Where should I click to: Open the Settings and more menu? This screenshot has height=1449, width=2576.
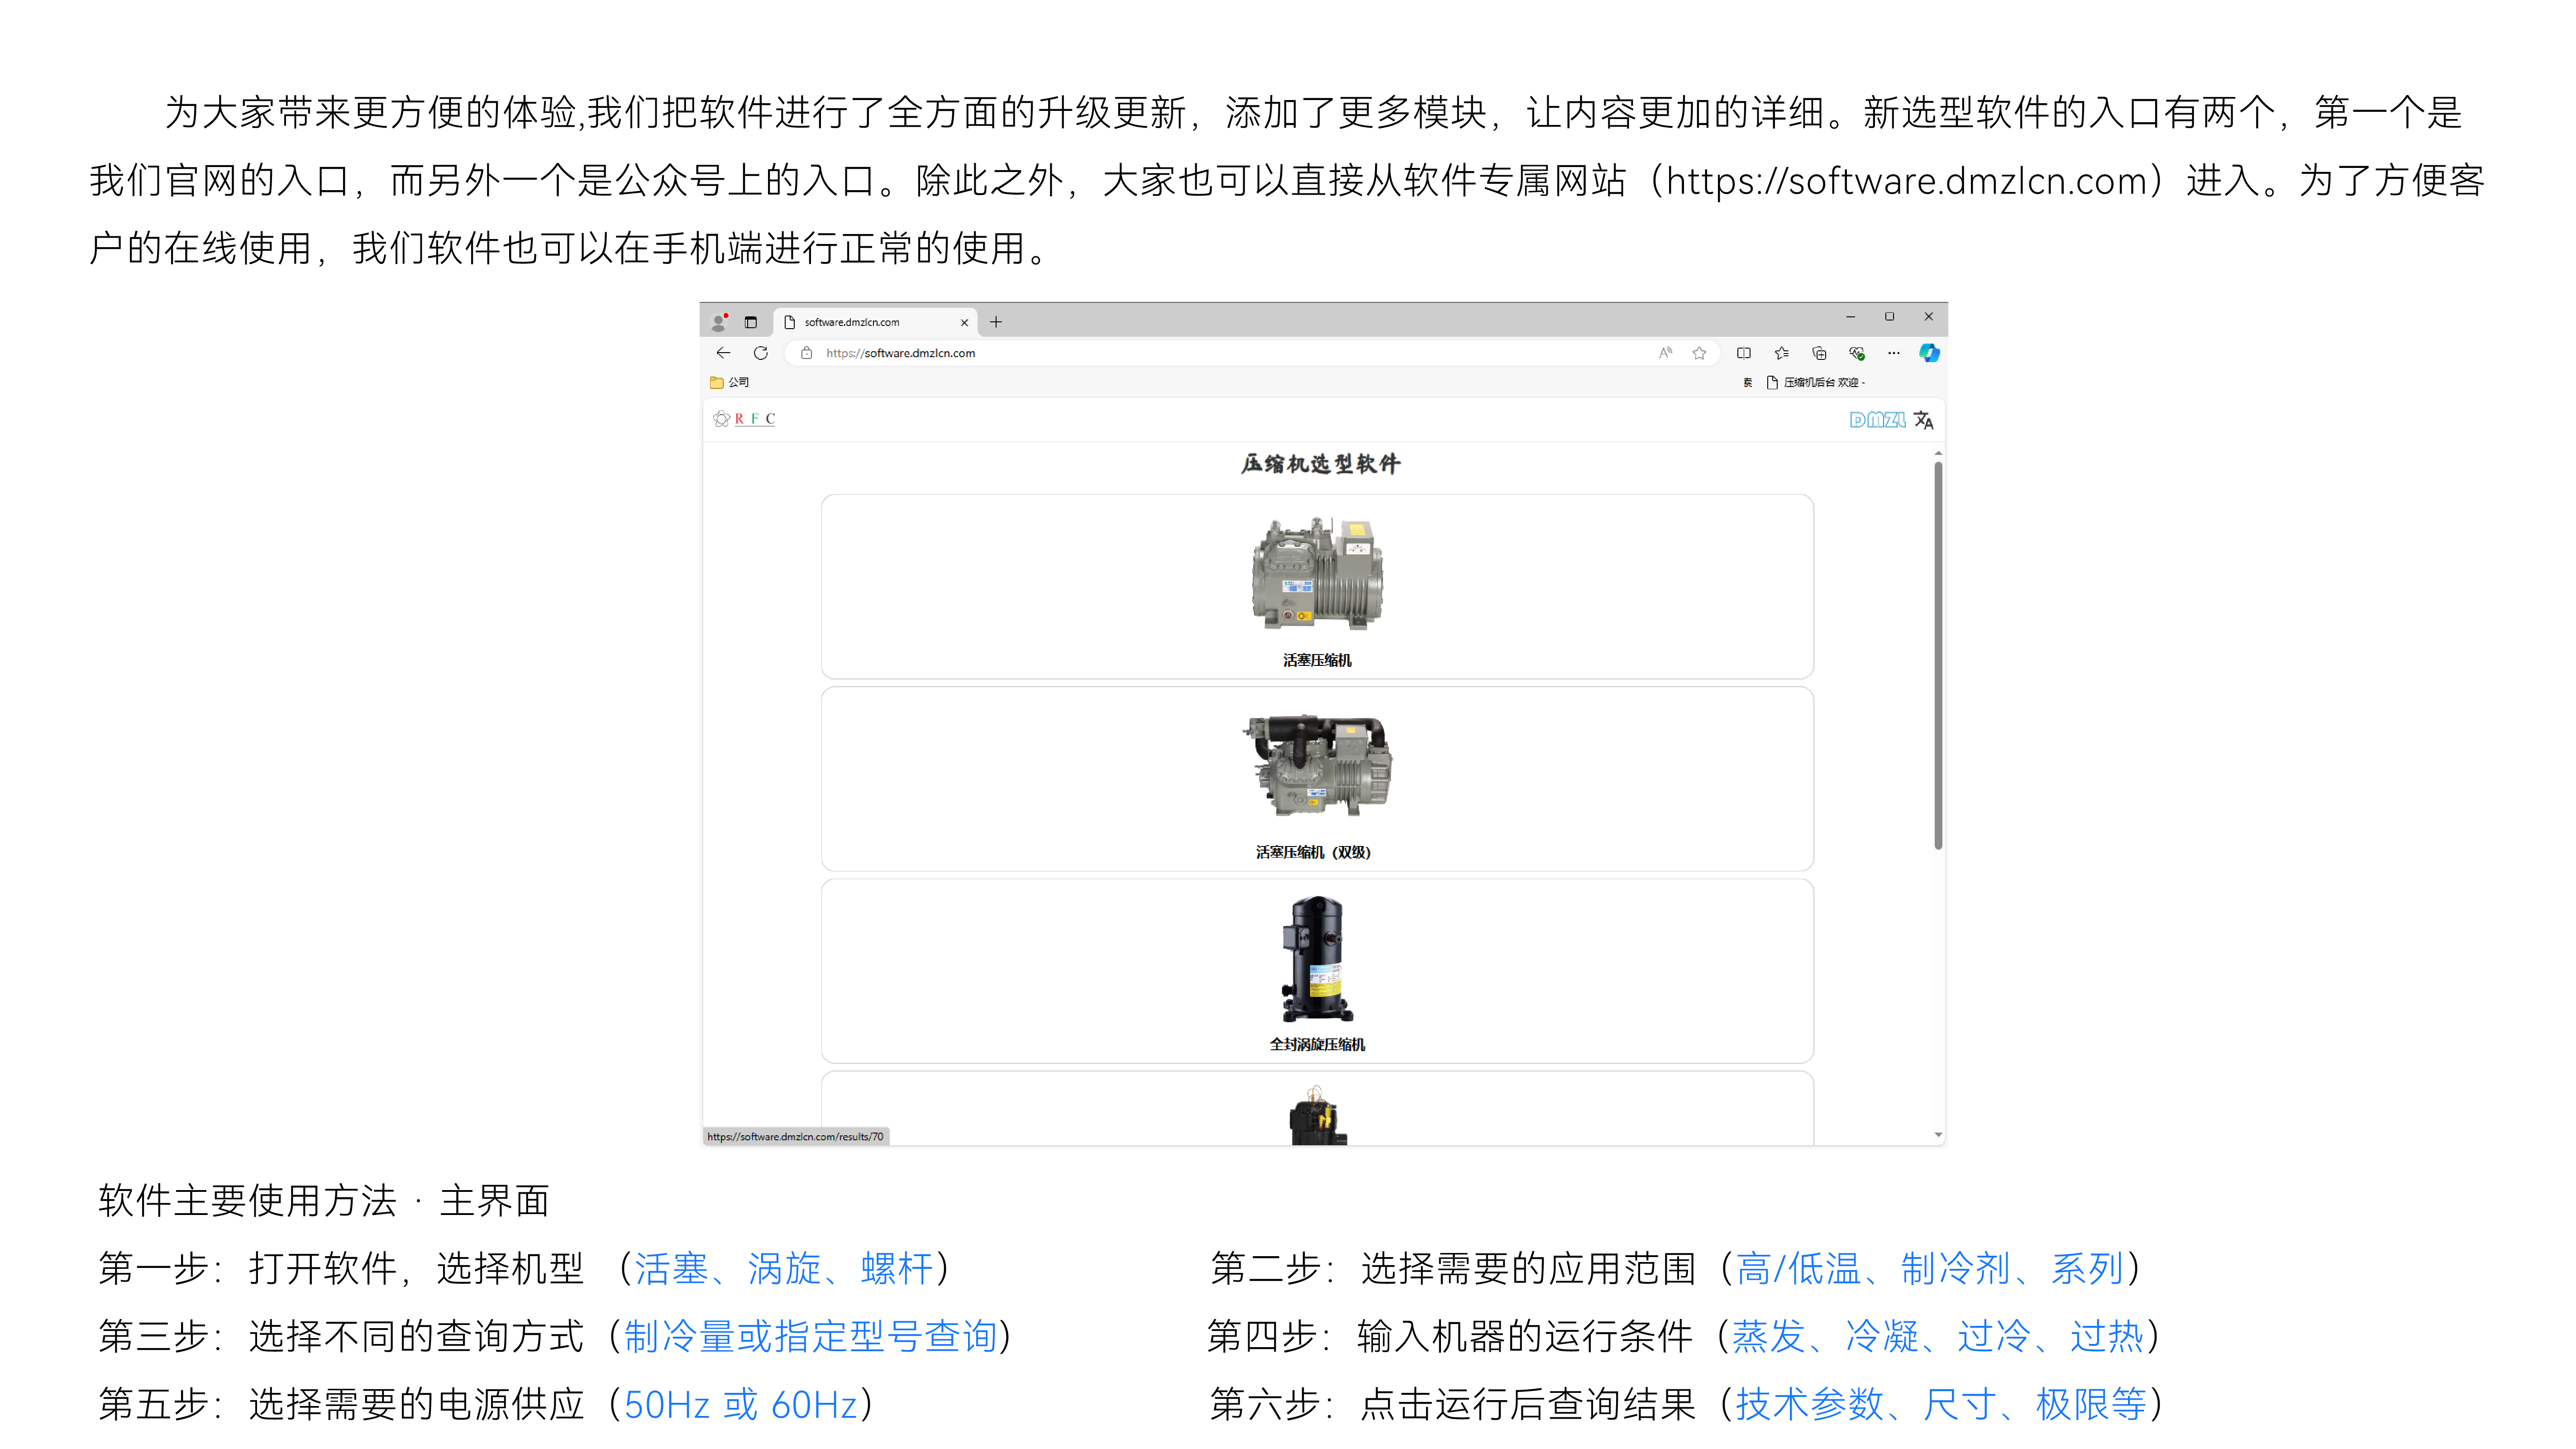[x=1894, y=353]
